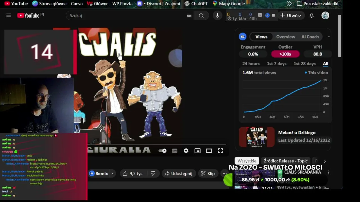
Task: Click the views line chart
Action: coord(282,96)
